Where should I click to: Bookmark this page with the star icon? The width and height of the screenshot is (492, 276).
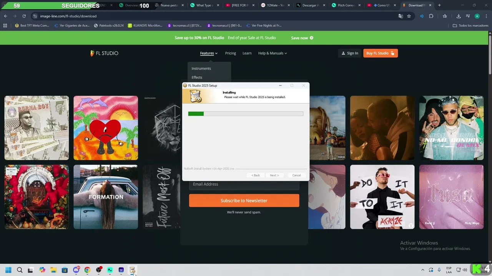409,16
